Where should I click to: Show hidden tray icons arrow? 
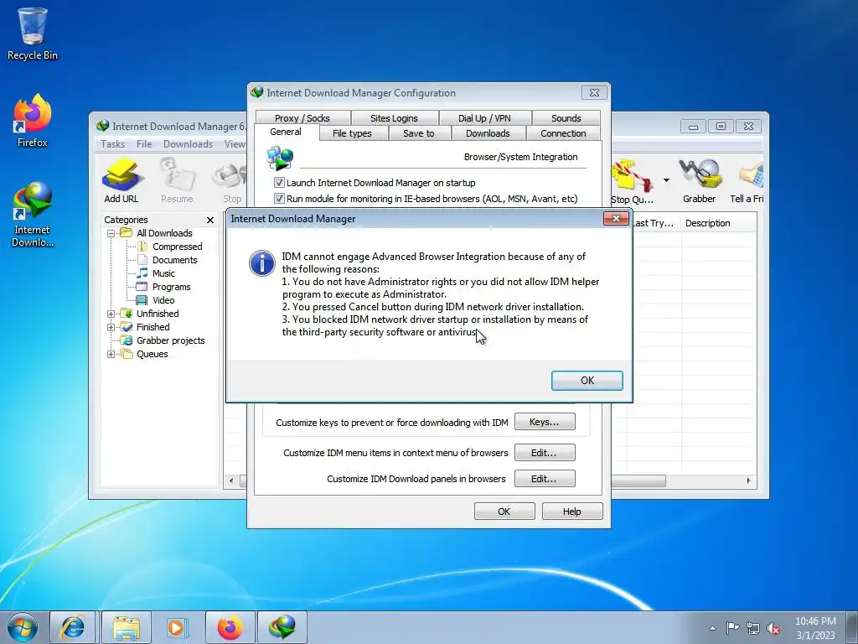pyautogui.click(x=712, y=628)
